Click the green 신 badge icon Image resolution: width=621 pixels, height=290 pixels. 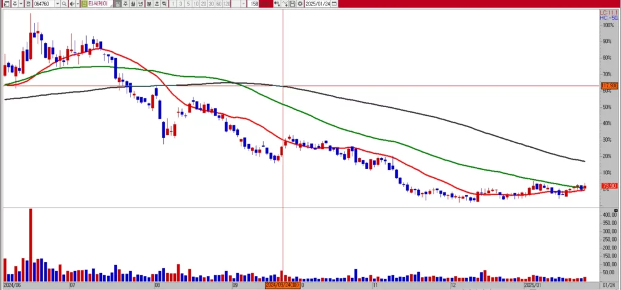click(x=84, y=4)
